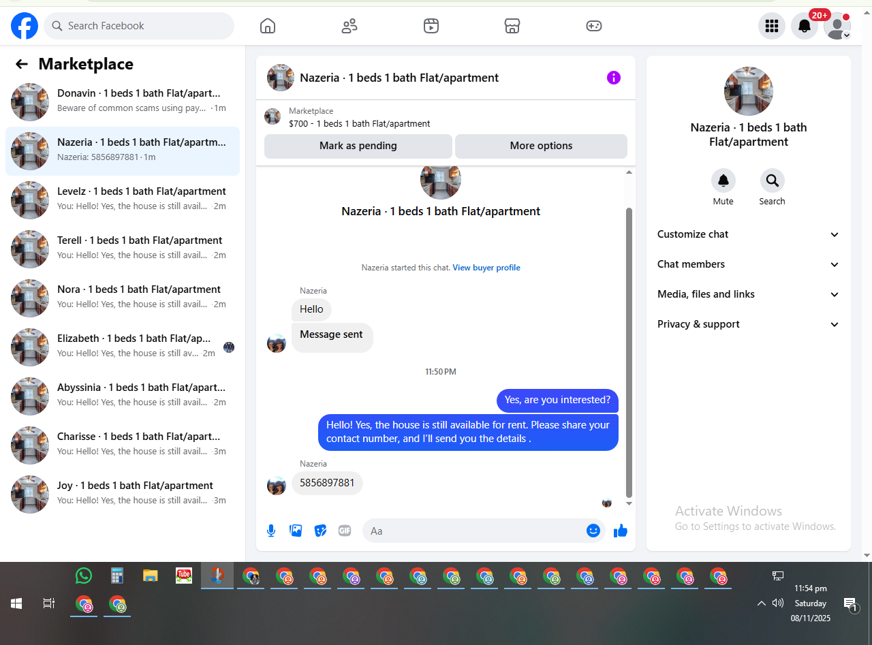
Task: Open the Home tab icon
Action: point(268,26)
